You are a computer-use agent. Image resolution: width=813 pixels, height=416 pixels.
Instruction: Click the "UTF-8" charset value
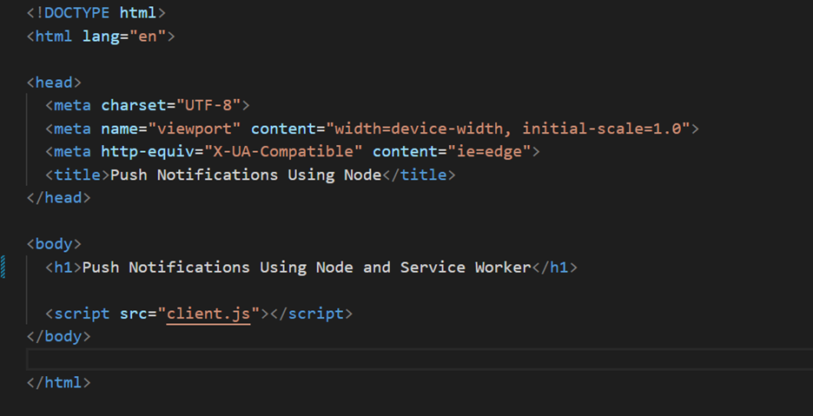pyautogui.click(x=208, y=106)
